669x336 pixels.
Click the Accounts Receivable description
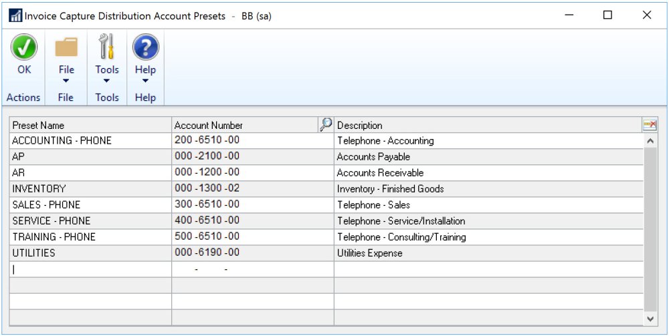pyautogui.click(x=380, y=173)
